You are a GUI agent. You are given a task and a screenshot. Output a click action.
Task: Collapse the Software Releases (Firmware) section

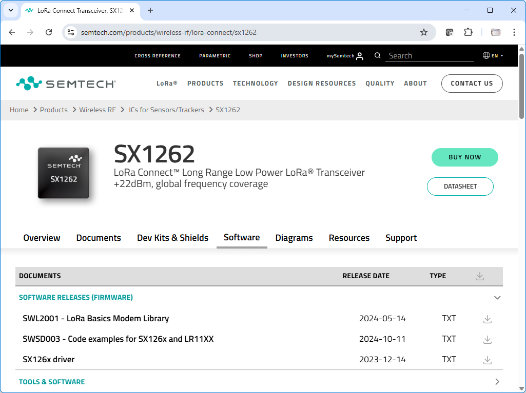tap(497, 297)
